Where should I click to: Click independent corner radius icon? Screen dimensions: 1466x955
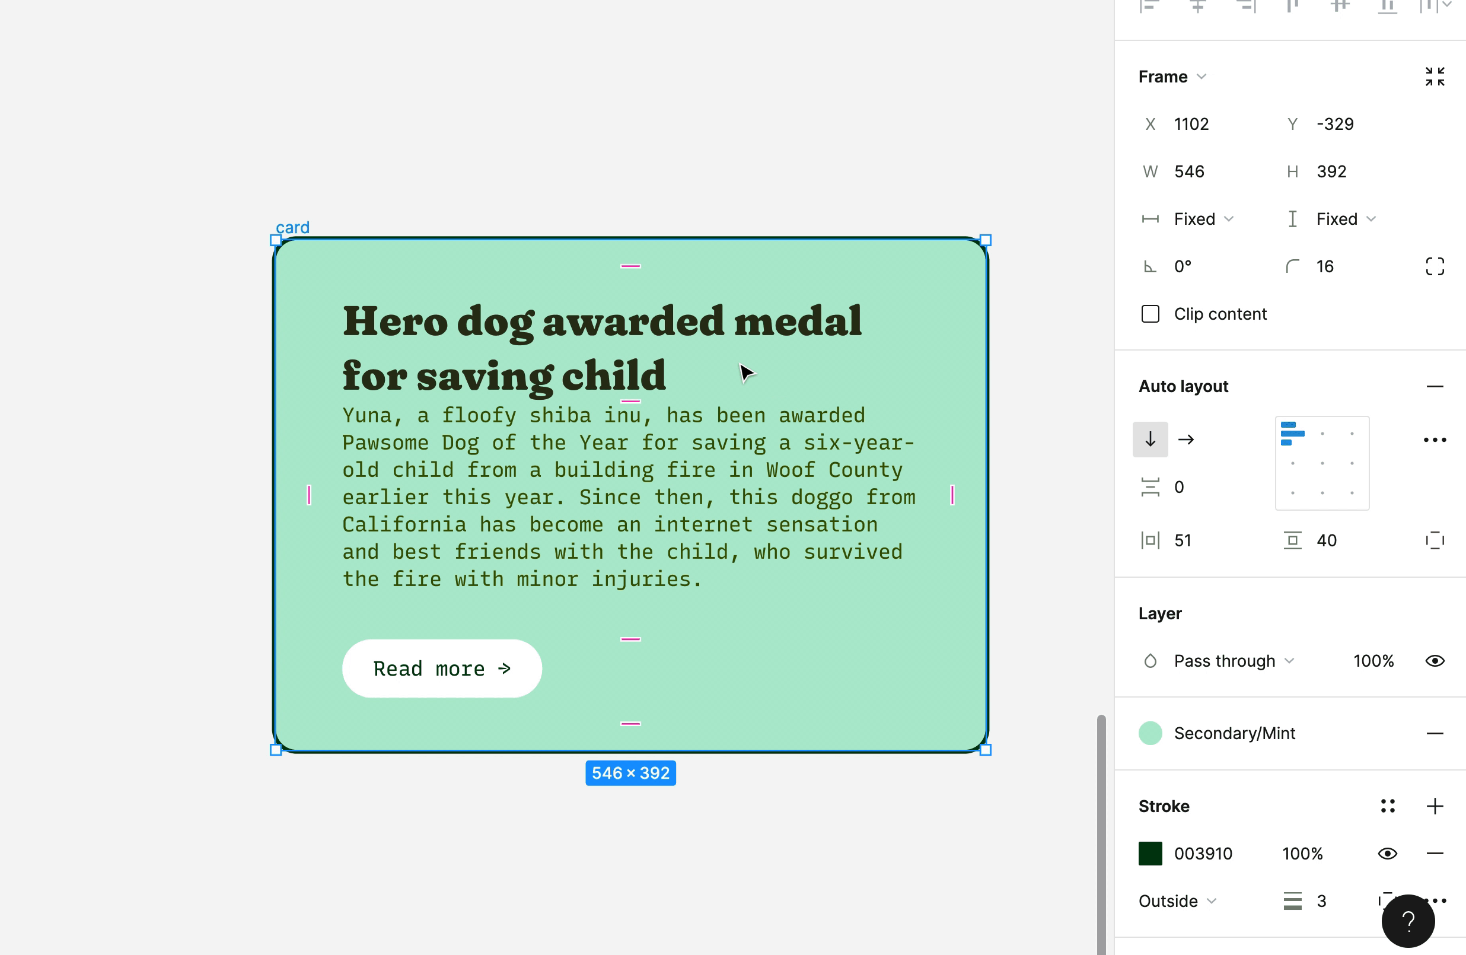(x=1435, y=266)
